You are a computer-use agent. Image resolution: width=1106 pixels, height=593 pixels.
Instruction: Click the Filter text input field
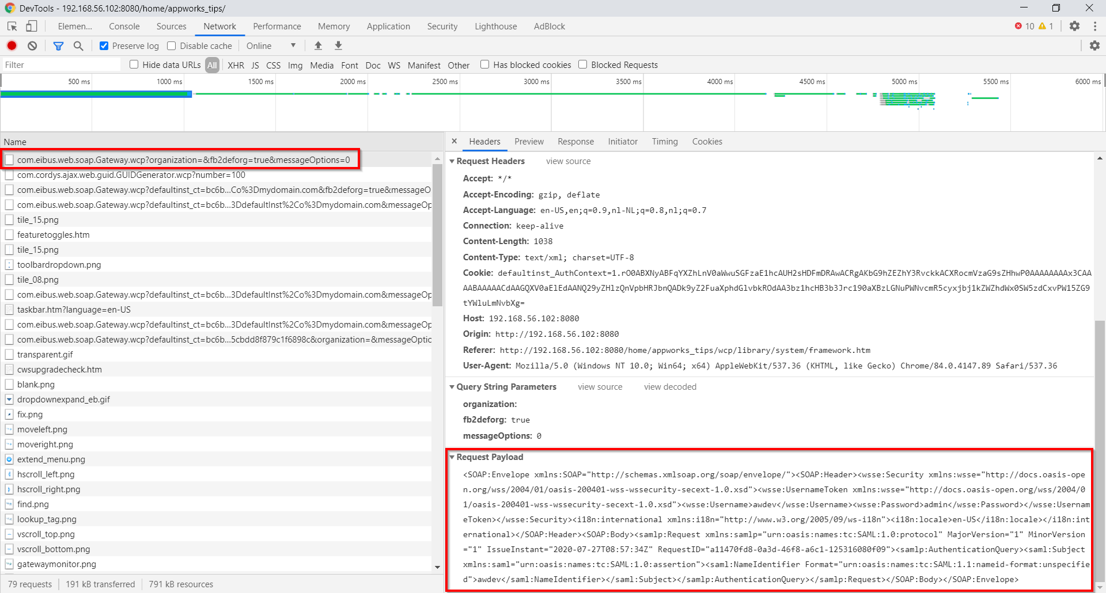[60, 64]
